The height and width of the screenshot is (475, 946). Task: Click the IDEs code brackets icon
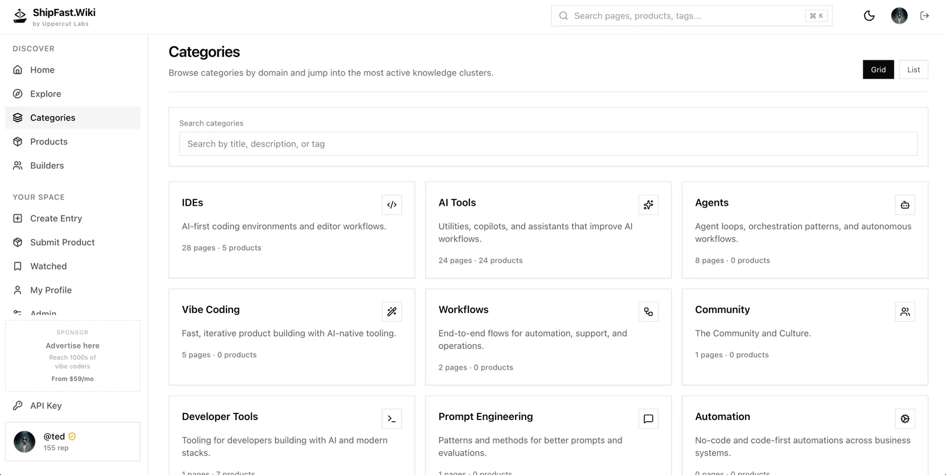point(391,205)
